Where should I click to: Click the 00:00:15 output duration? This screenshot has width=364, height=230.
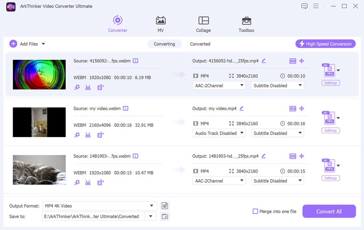(296, 171)
